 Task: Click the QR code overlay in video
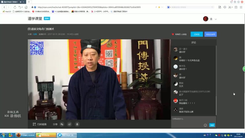(37, 48)
